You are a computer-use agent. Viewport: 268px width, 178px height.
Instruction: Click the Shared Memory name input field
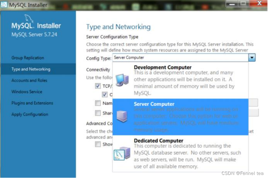(x=253, y=112)
